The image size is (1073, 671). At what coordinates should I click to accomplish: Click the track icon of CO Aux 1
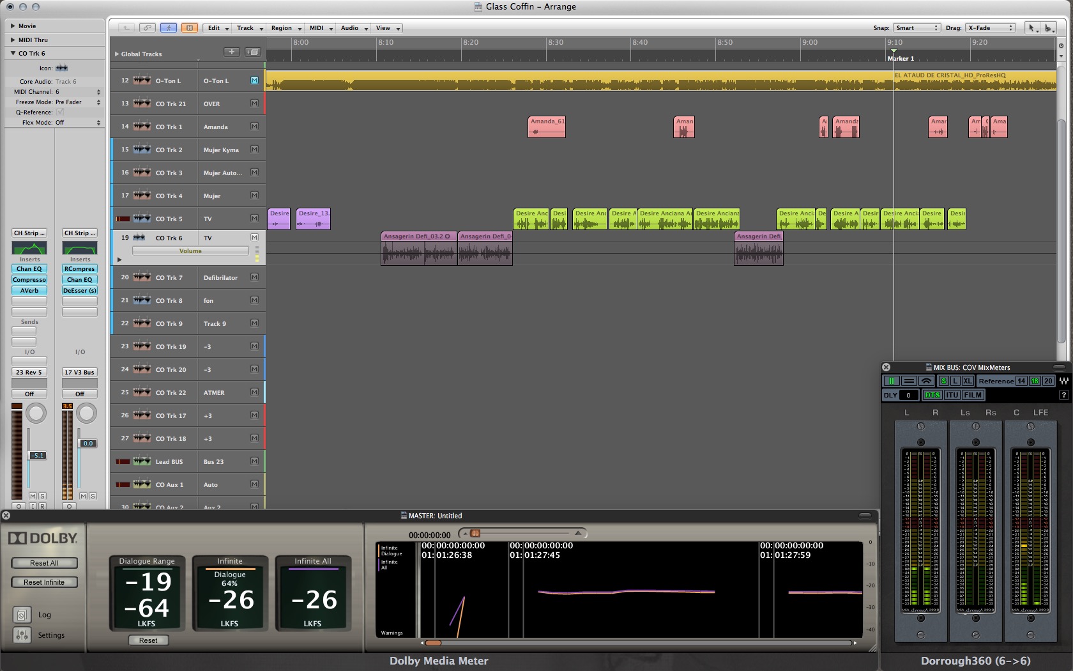[142, 484]
